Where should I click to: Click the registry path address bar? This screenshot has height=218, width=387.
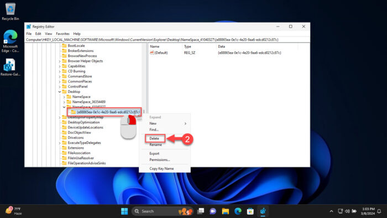pyautogui.click(x=168, y=40)
